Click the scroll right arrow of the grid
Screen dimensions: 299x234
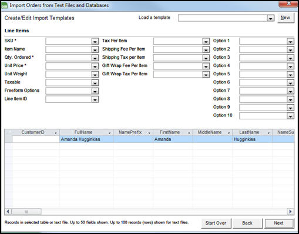290,212
